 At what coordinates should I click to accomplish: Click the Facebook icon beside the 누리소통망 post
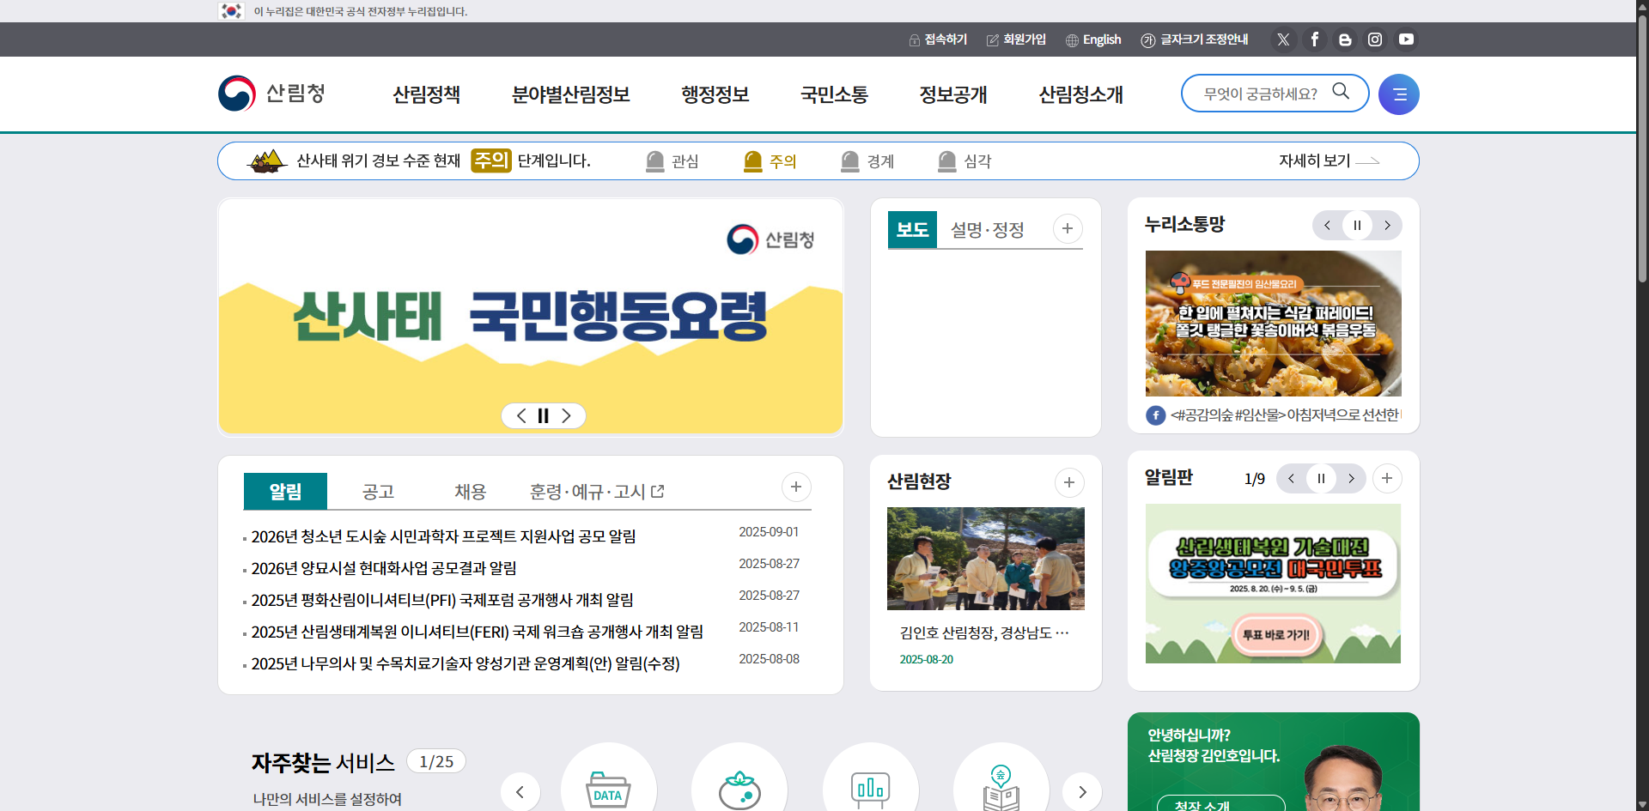click(x=1154, y=415)
